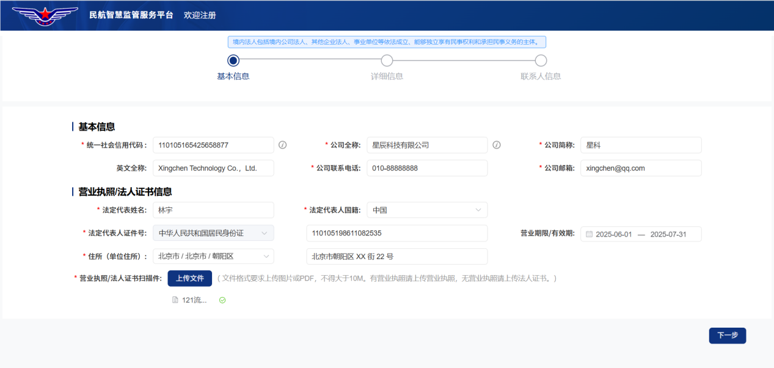Click the 基本信息 step label
This screenshot has height=368, width=774.
coord(233,76)
